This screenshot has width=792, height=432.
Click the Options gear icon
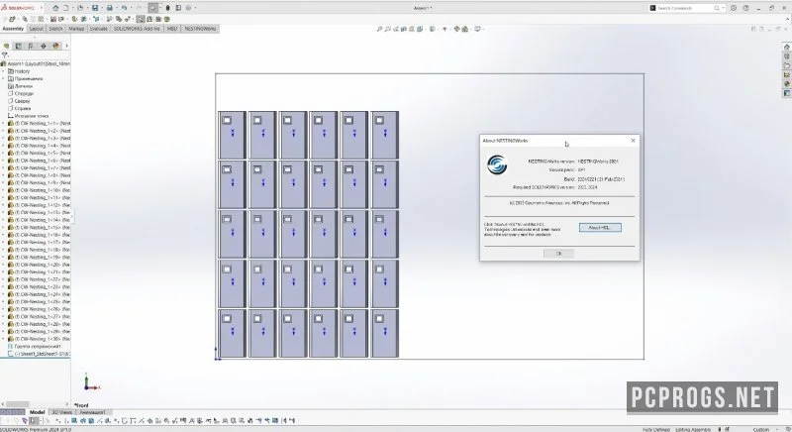coord(188,8)
